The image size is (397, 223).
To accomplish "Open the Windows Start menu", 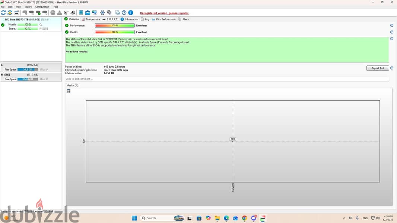I will pos(134,218).
